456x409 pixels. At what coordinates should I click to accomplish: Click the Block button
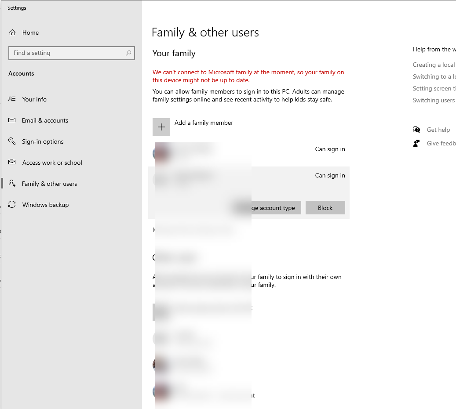coord(325,208)
